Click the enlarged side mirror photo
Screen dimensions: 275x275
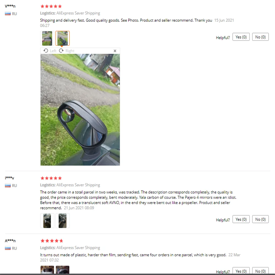80,110
